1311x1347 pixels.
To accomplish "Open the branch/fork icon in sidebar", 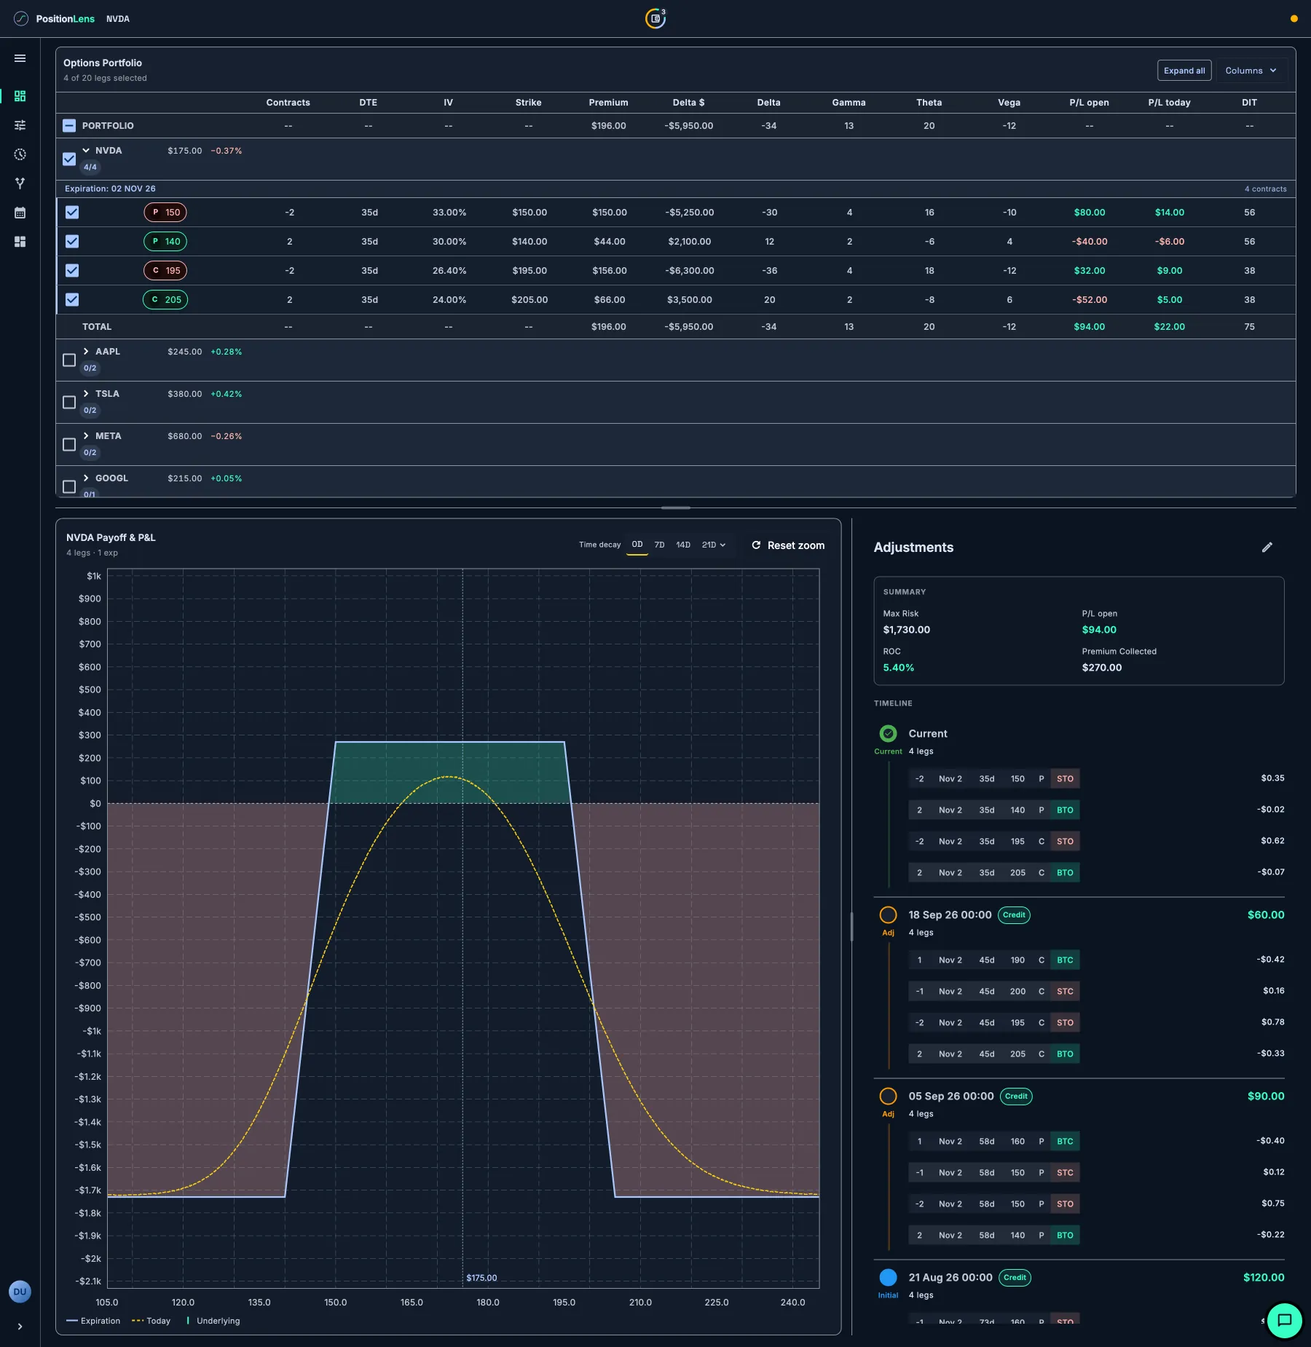I will (20, 183).
